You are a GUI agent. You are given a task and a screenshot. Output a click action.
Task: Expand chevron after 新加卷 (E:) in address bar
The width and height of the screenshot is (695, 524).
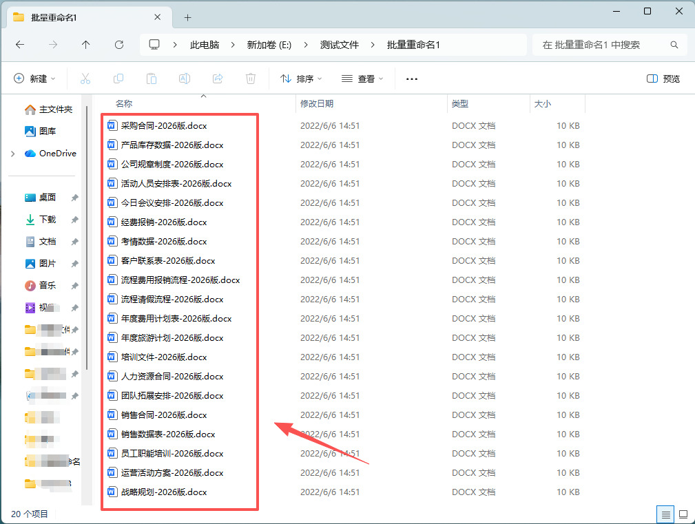306,45
